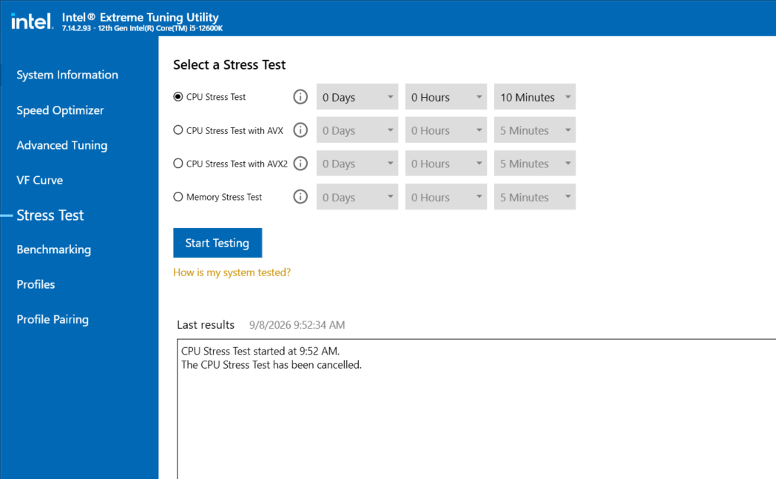Open Hours dropdown in AVX2 test row
Image resolution: width=776 pixels, height=479 pixels.
446,163
